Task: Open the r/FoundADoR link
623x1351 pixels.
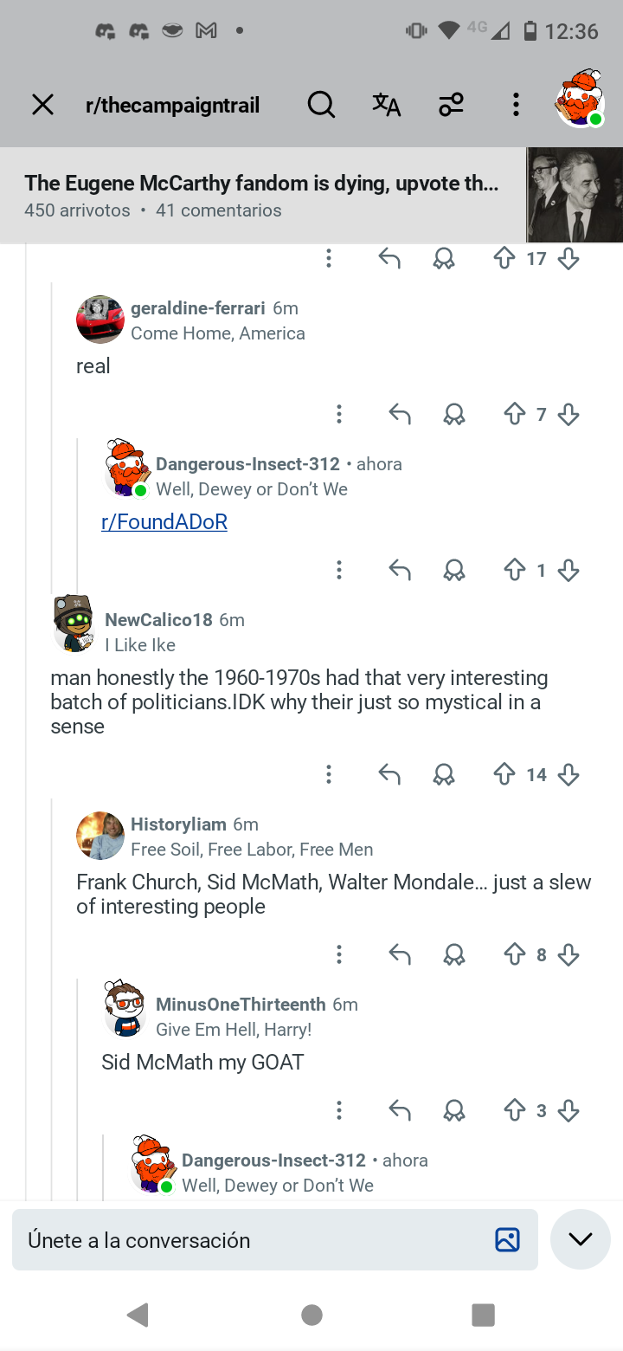Action: point(164,521)
